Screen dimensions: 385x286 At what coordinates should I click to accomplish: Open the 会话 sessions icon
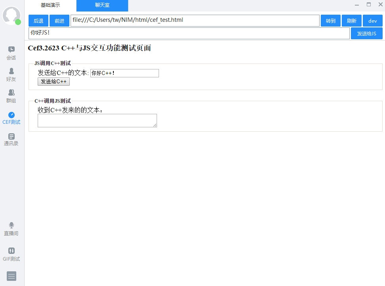point(11,53)
